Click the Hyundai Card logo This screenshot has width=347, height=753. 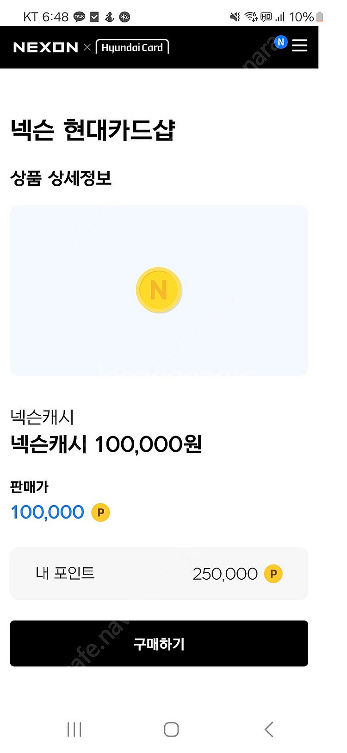[x=132, y=47]
